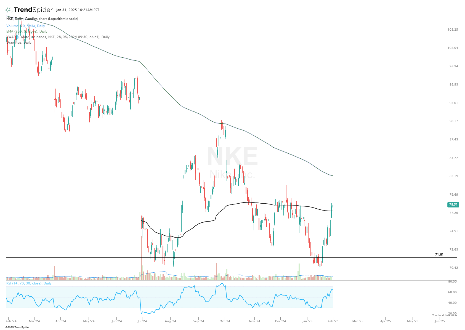Select the 'EMA (200, 0, close), Daily' label
This screenshot has width=465, height=330.
pyautogui.click(x=27, y=31)
